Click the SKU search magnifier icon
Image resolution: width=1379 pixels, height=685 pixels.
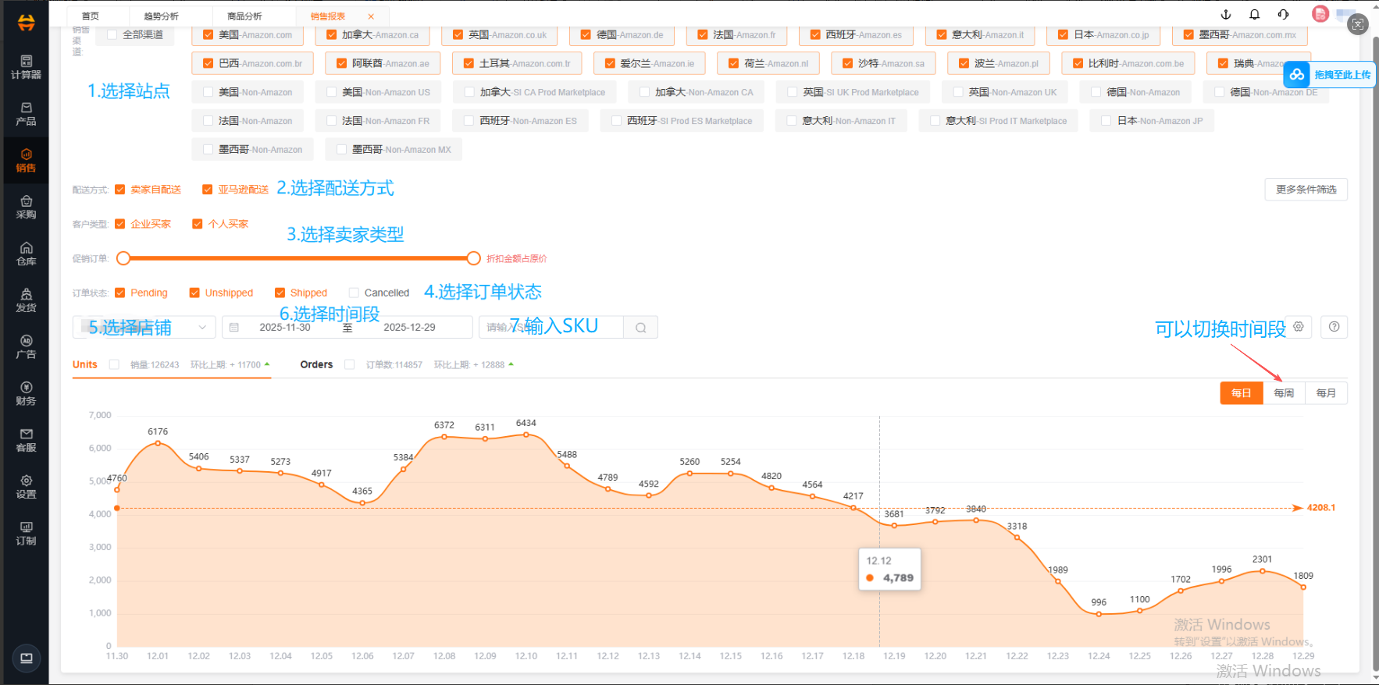click(x=640, y=328)
